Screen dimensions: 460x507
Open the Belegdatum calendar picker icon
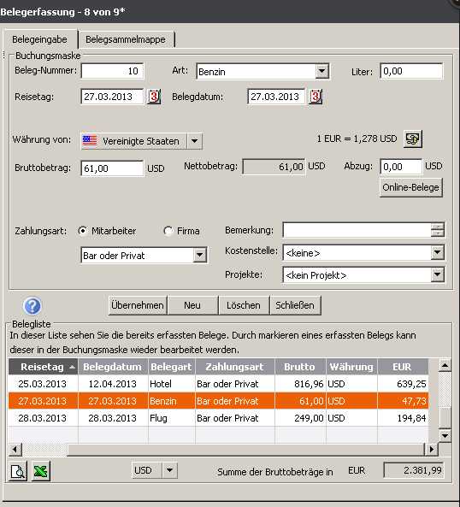316,97
